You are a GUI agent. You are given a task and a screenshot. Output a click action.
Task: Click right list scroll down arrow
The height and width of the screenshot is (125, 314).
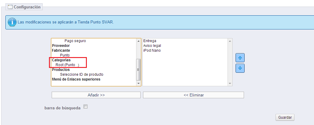tap(230, 84)
